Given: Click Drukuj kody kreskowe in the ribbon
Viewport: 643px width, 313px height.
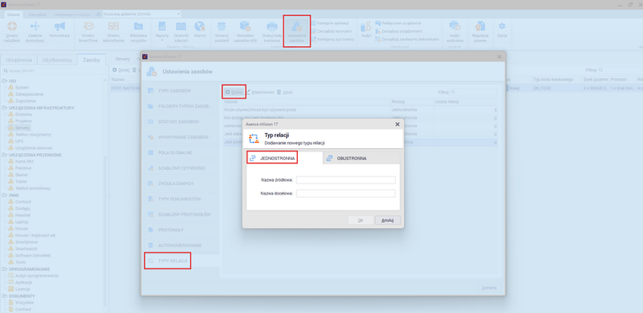Looking at the screenshot, I should click(272, 31).
